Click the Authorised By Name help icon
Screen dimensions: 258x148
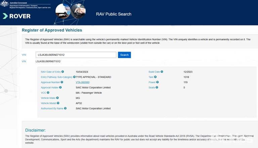tap(65, 108)
